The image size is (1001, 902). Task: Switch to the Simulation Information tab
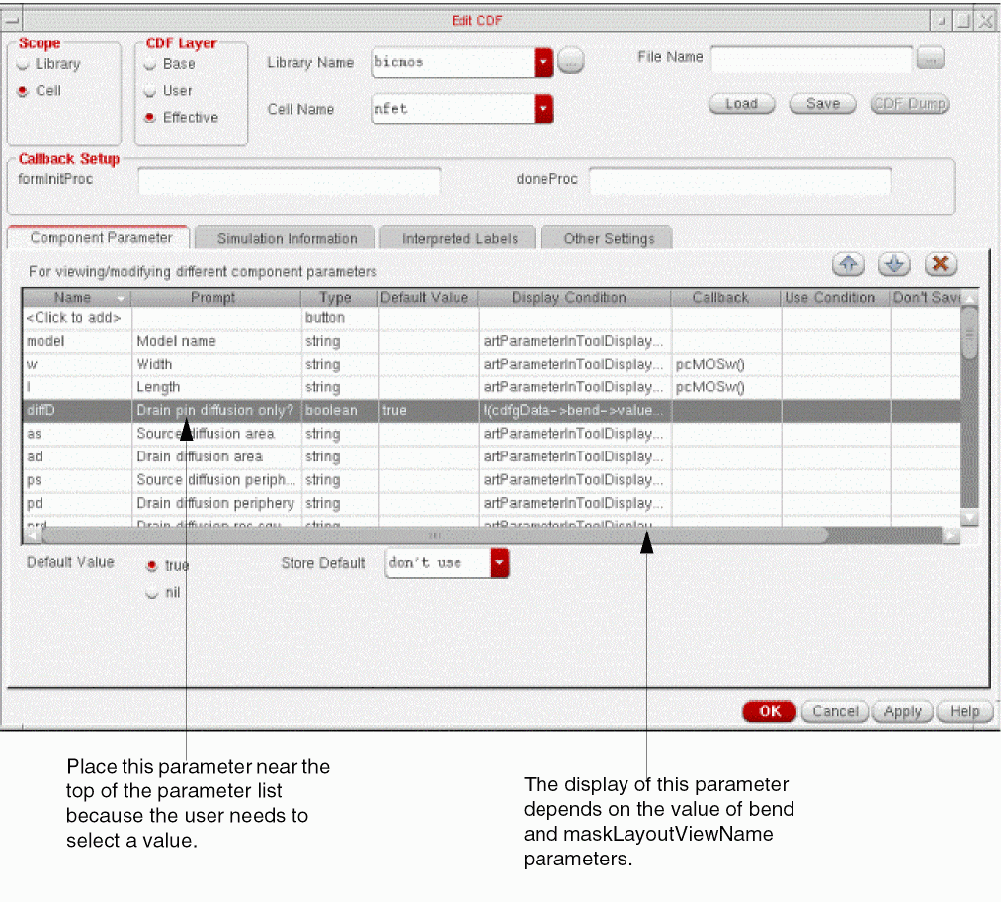coord(287,238)
